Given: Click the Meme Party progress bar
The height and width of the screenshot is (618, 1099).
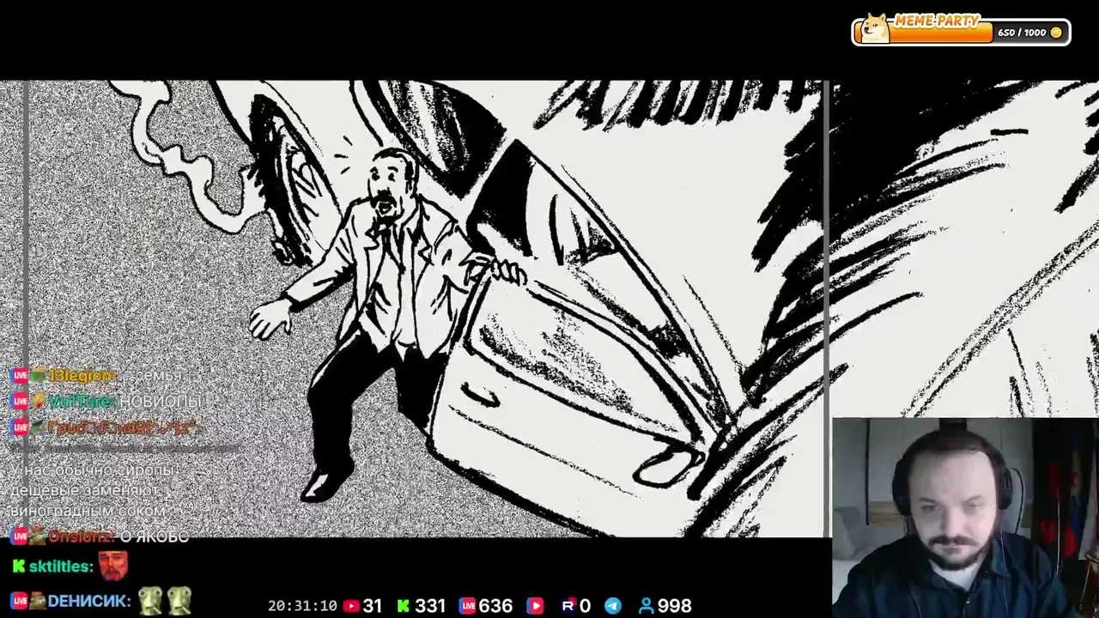Looking at the screenshot, I should coord(961,32).
